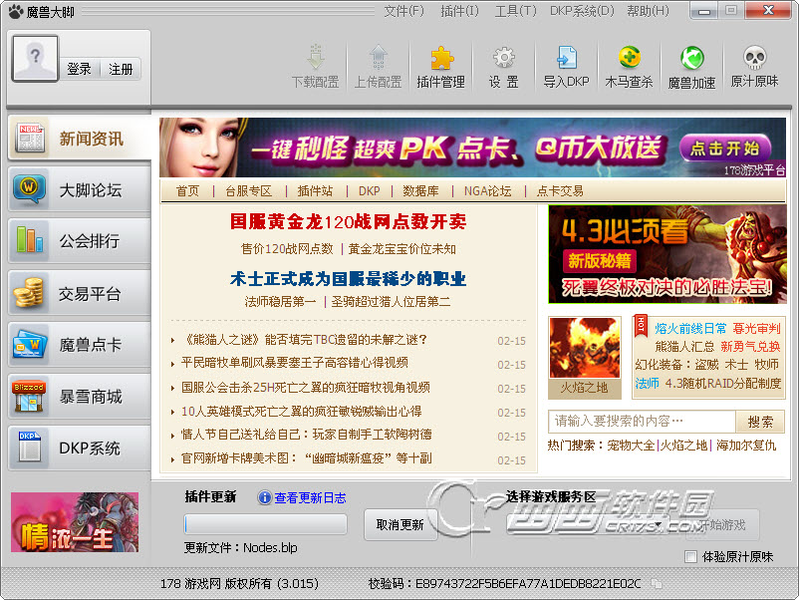The height and width of the screenshot is (600, 799).
Task: Open headline 国服黄金龙120战网点数开卖
Action: 348,221
